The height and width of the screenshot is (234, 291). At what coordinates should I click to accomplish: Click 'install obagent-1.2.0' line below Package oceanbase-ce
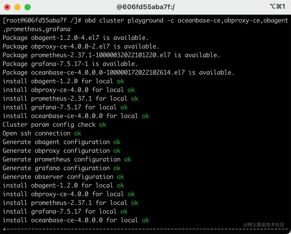pyautogui.click(x=63, y=81)
